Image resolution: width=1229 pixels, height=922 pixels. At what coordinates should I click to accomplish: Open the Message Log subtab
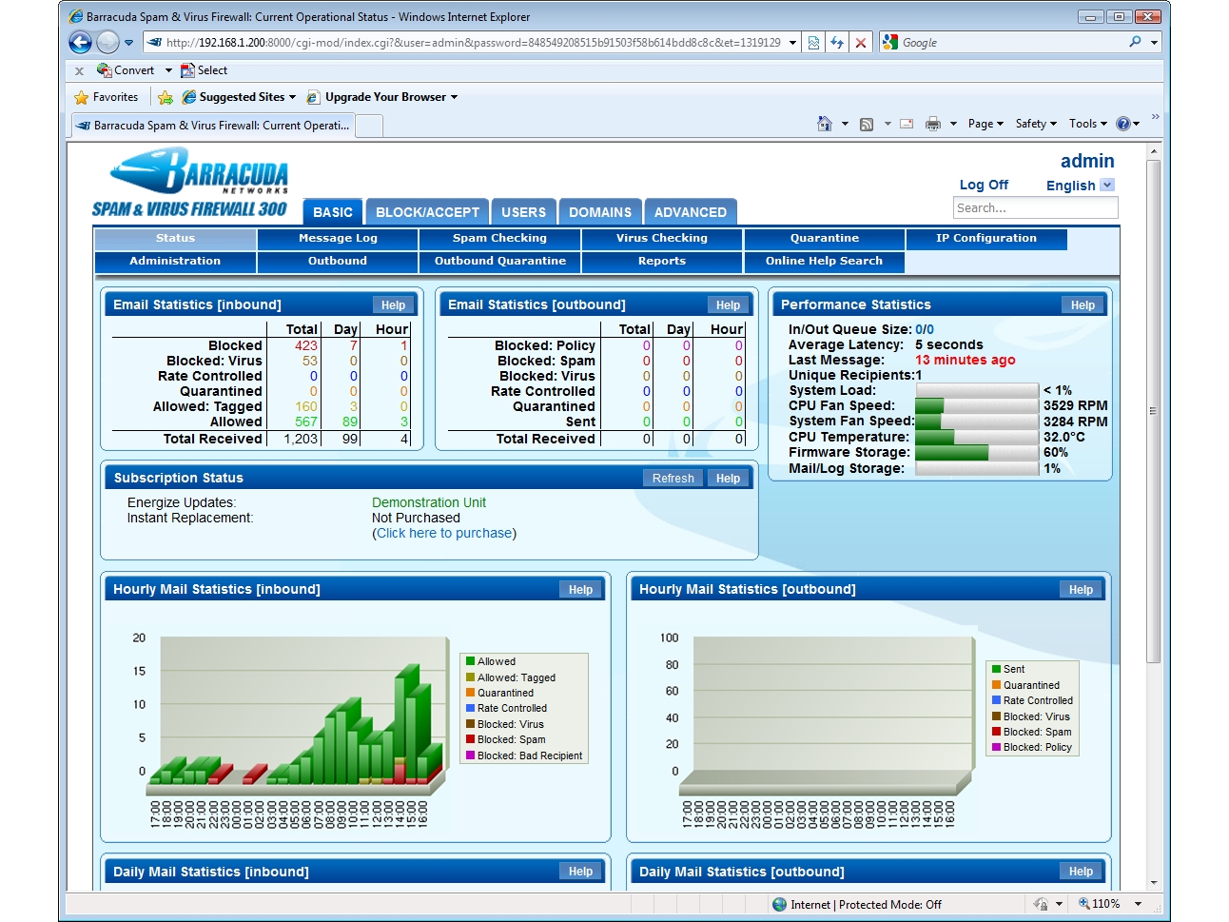coord(338,239)
